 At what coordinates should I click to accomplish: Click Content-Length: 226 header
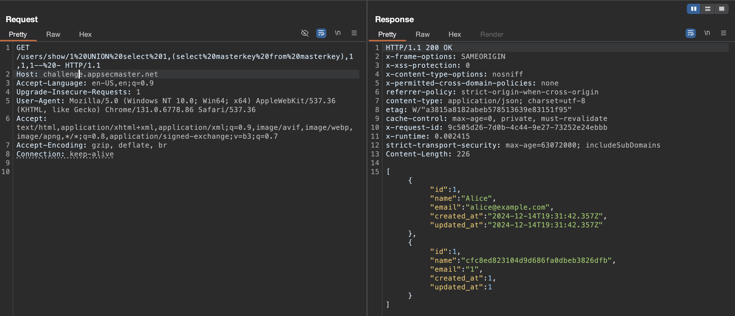click(x=428, y=154)
